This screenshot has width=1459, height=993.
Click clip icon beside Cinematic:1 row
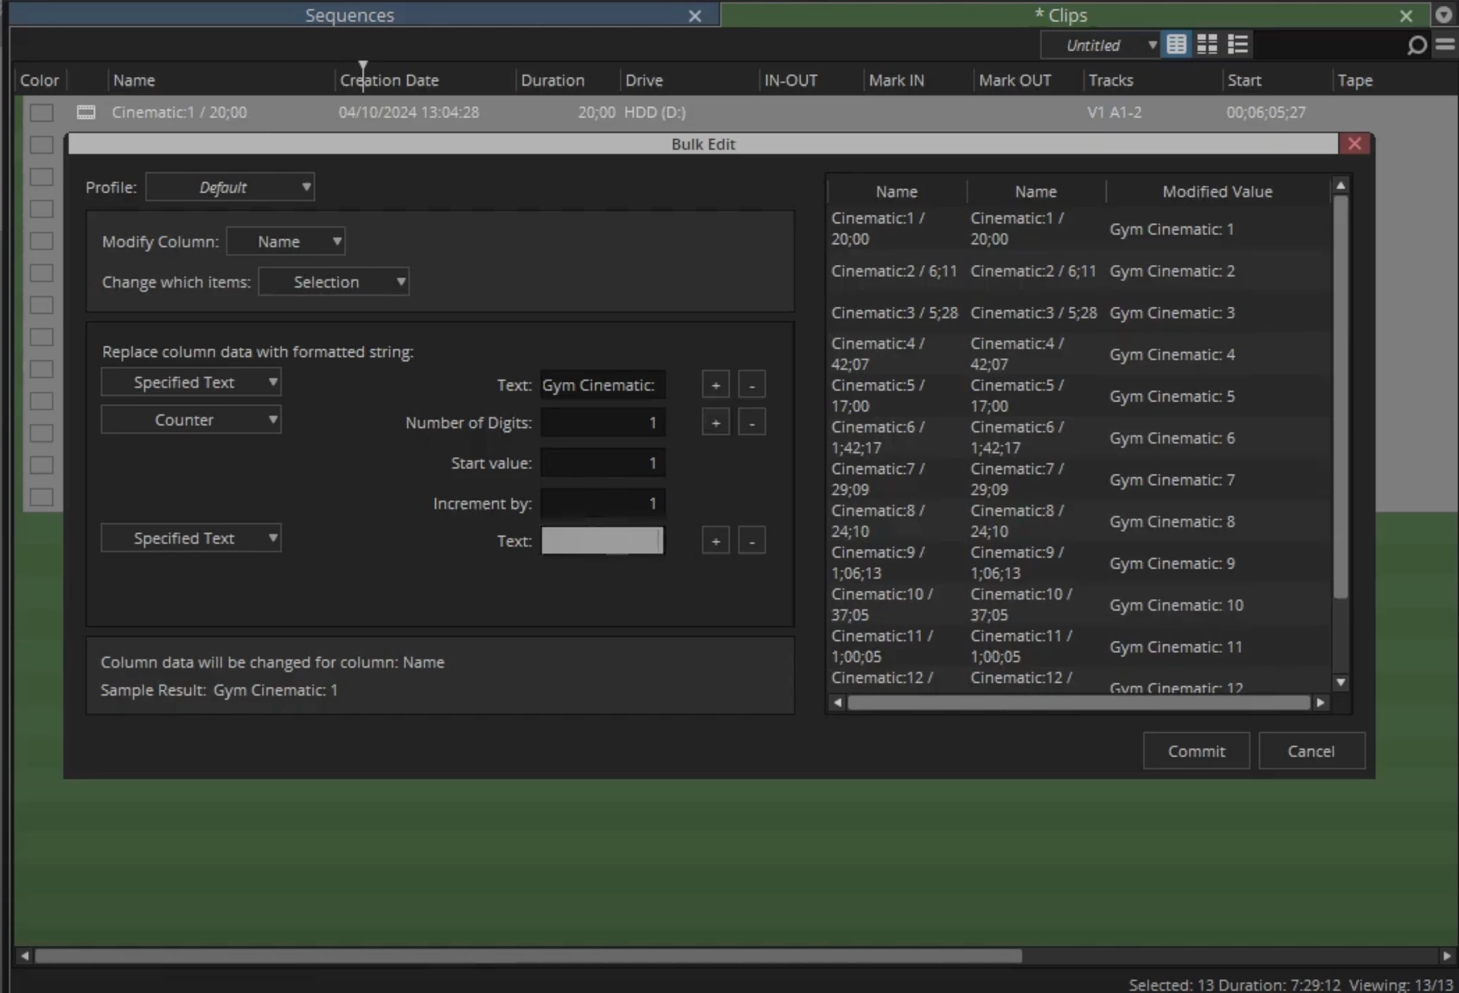point(86,112)
